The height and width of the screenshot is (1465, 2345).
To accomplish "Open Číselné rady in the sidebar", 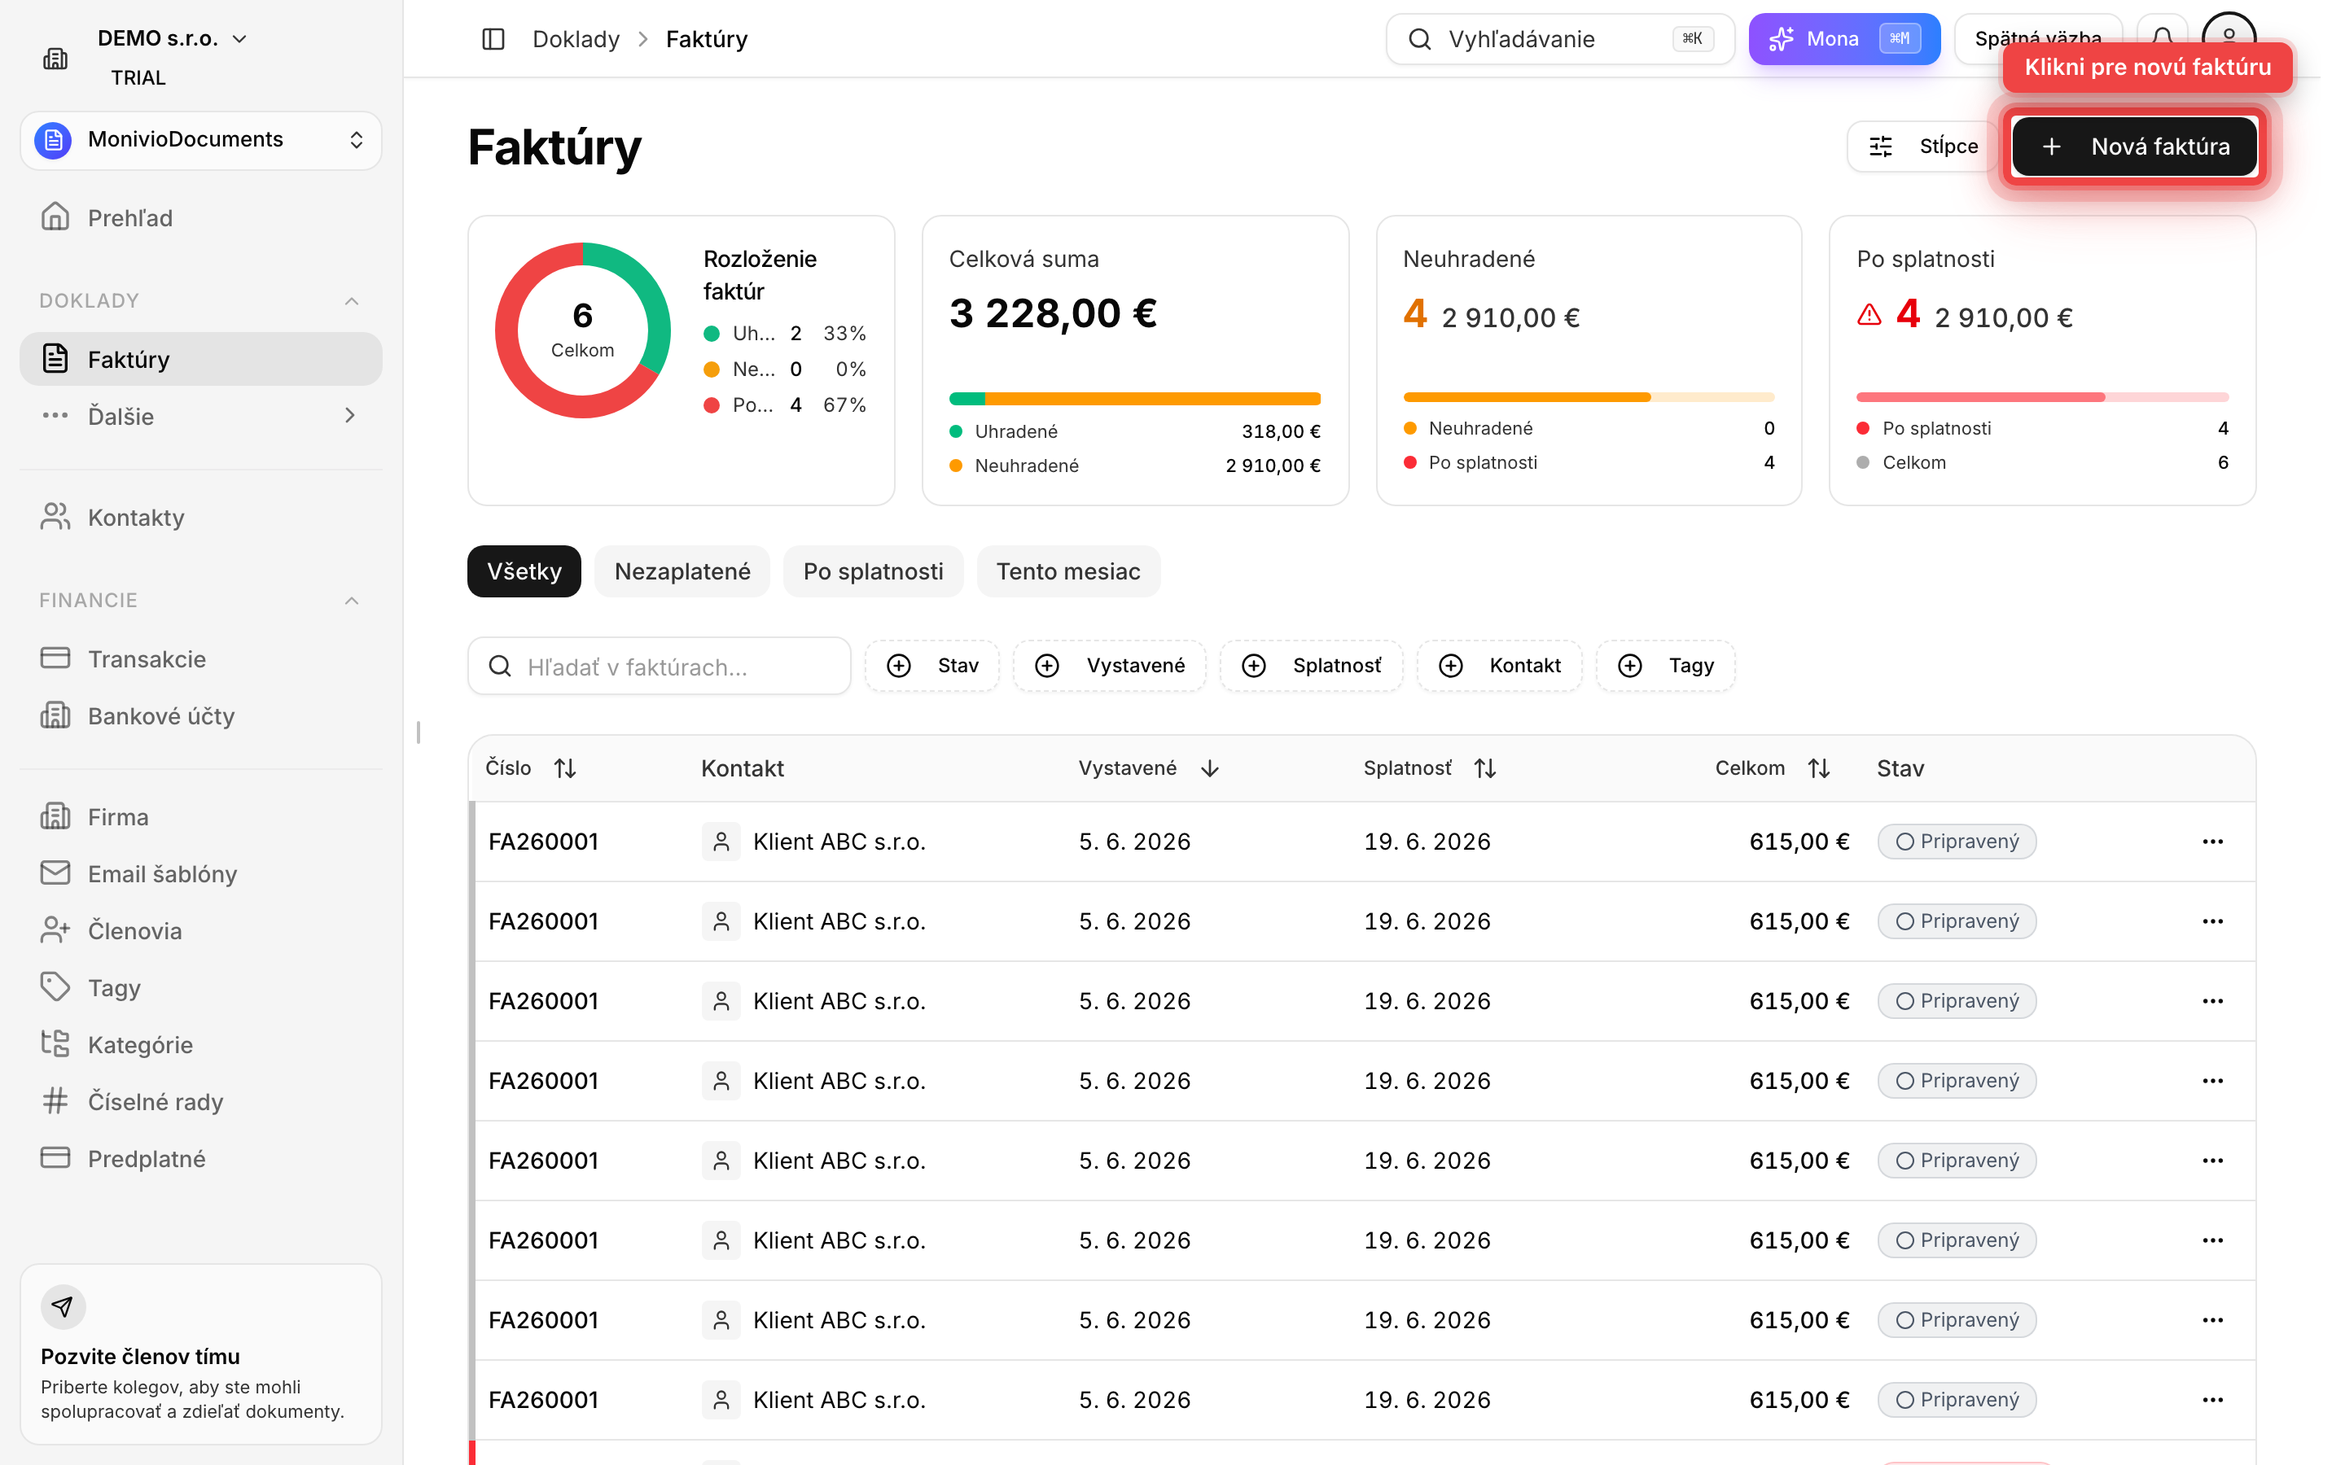I will pyautogui.click(x=200, y=1102).
